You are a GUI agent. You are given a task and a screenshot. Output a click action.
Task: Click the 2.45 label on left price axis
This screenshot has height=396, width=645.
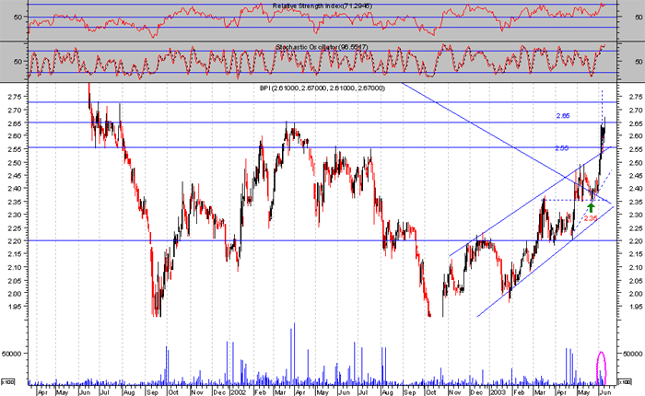[x=15, y=175]
